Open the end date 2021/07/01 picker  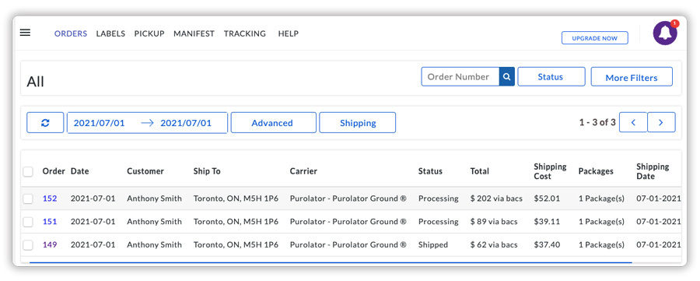click(x=186, y=123)
